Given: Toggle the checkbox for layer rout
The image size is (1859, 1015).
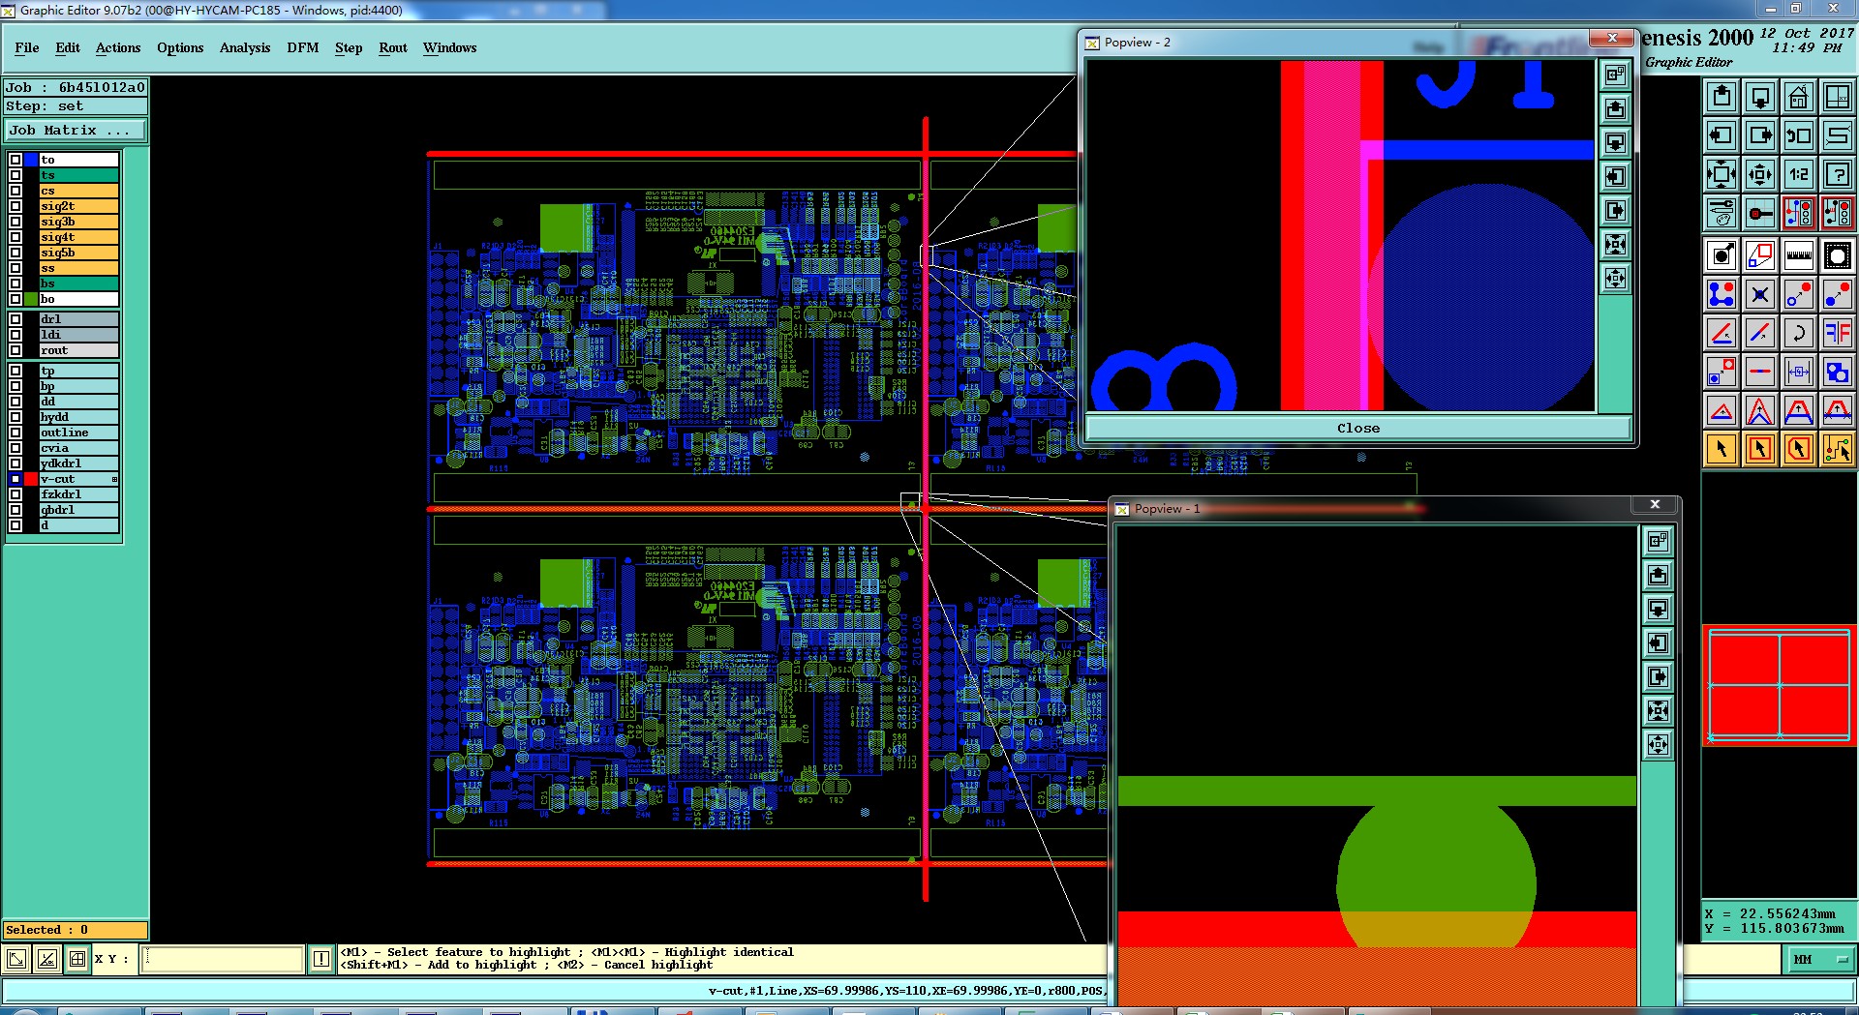Looking at the screenshot, I should (x=15, y=350).
